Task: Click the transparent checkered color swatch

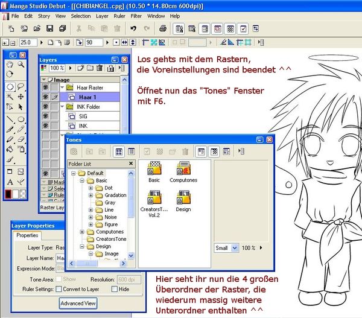Action: (x=23, y=194)
